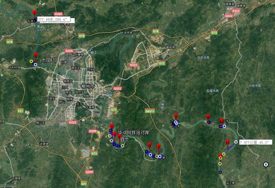Click the 进德镇 town label

click(x=44, y=144)
